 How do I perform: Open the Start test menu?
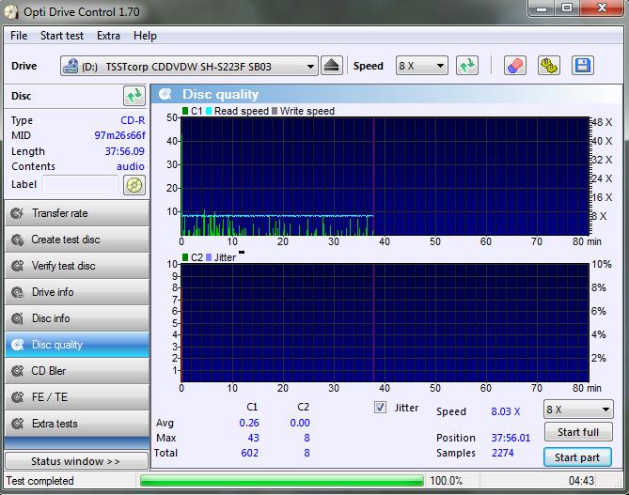[62, 36]
